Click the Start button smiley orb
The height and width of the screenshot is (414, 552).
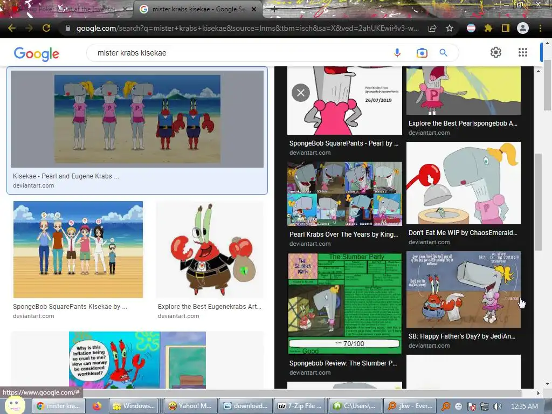pyautogui.click(x=14, y=405)
